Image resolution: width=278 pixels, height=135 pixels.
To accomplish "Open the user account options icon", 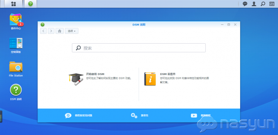I will tap(254, 4).
